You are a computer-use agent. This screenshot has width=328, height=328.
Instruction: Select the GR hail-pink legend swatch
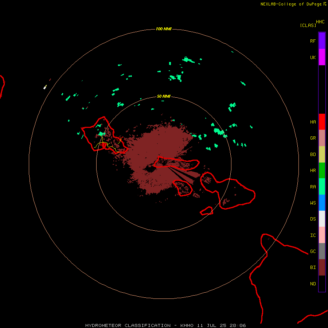322,138
